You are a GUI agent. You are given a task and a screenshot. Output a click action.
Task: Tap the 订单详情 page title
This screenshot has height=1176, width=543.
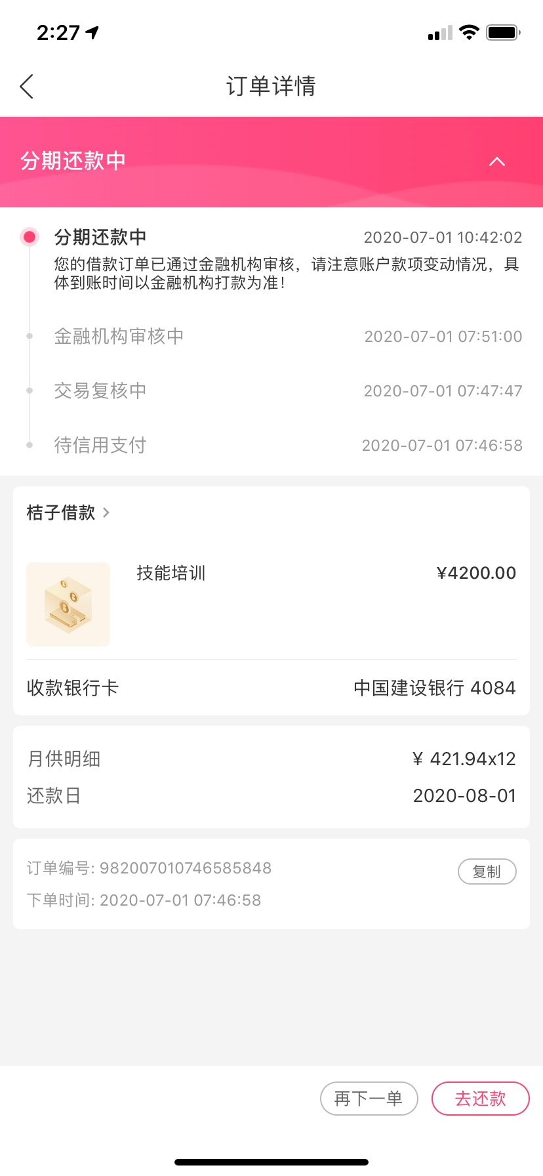click(x=271, y=86)
